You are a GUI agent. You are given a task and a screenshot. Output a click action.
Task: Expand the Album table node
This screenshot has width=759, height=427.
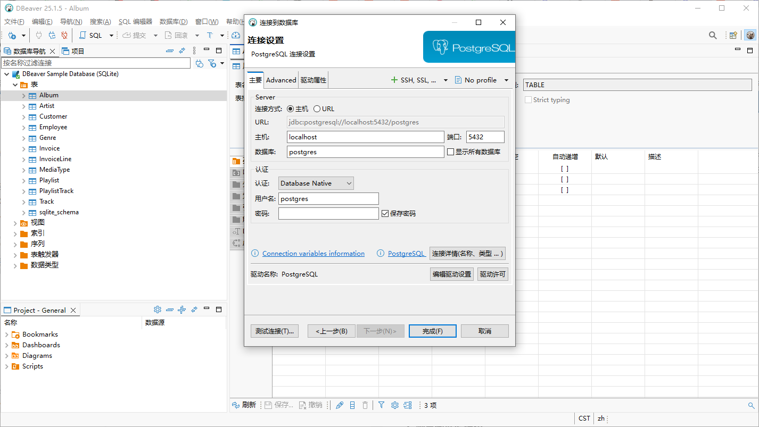[24, 95]
